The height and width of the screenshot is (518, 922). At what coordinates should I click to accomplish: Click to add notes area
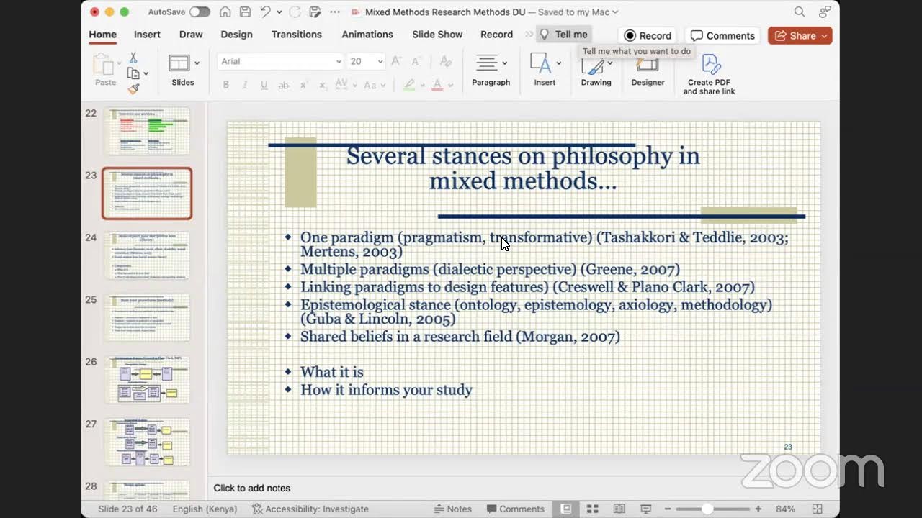(x=252, y=488)
